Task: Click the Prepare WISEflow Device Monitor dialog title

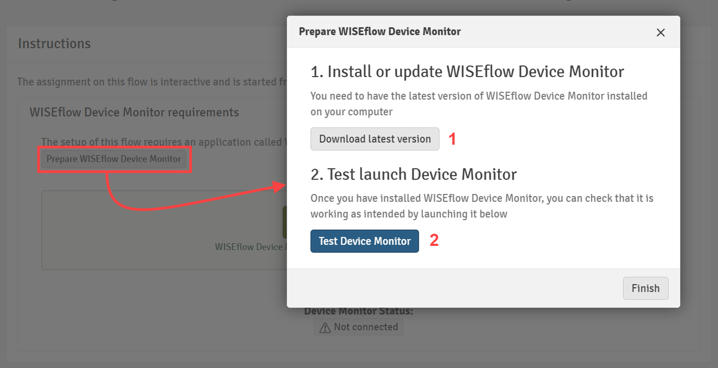Action: pos(380,32)
